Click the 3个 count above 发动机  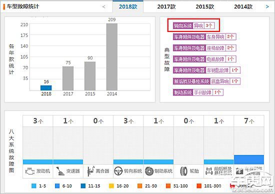38,121
